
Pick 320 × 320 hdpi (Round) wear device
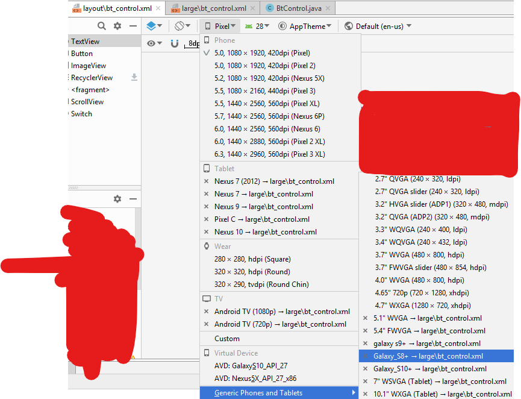(x=279, y=272)
